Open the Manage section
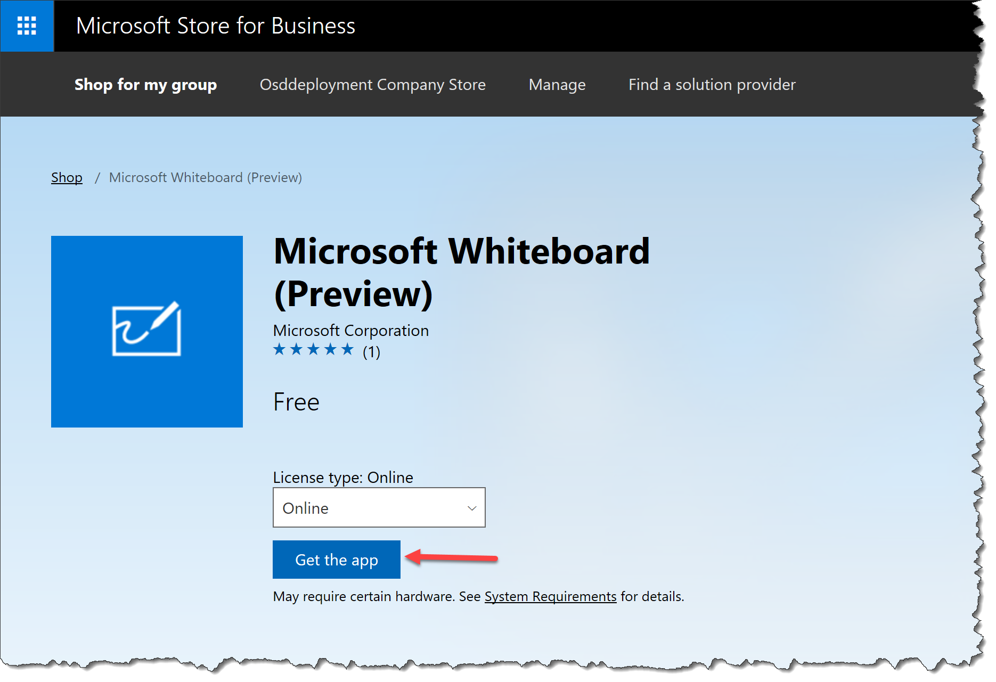996x682 pixels. [557, 84]
